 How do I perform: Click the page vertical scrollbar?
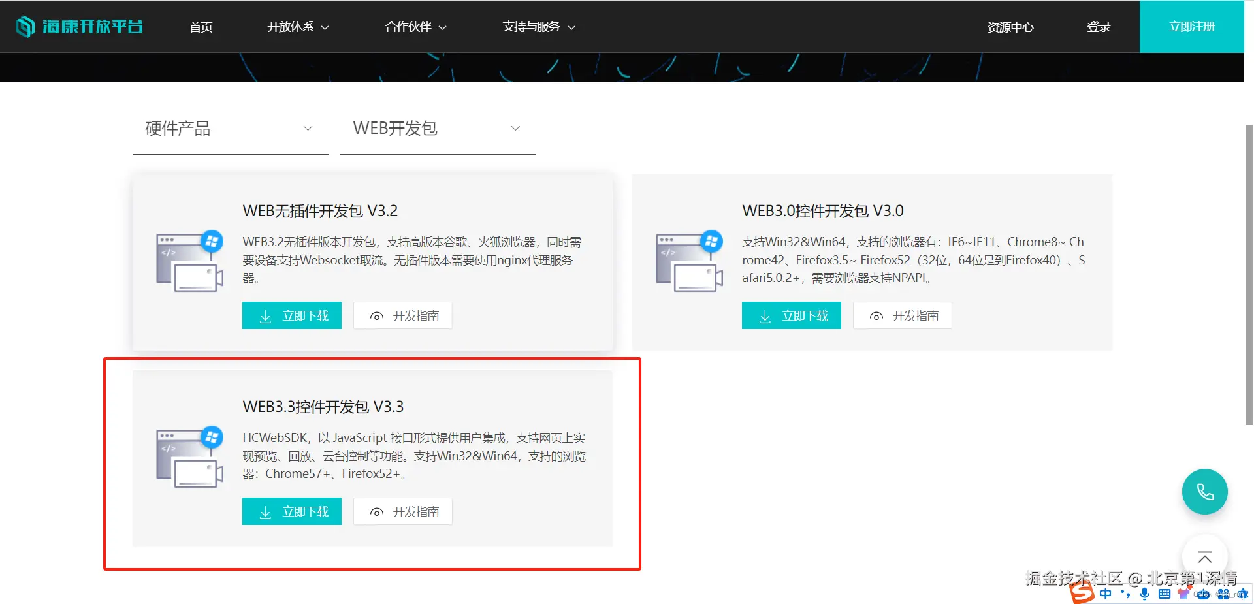coord(1249,274)
